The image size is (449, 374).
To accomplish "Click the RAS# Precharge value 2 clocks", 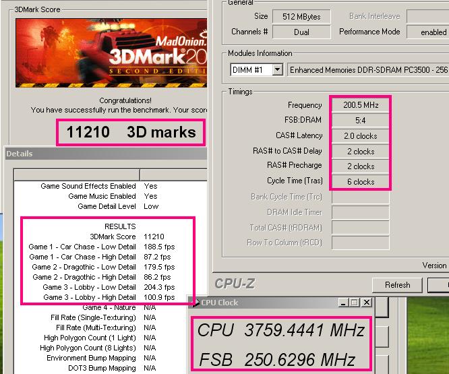I will tap(361, 166).
